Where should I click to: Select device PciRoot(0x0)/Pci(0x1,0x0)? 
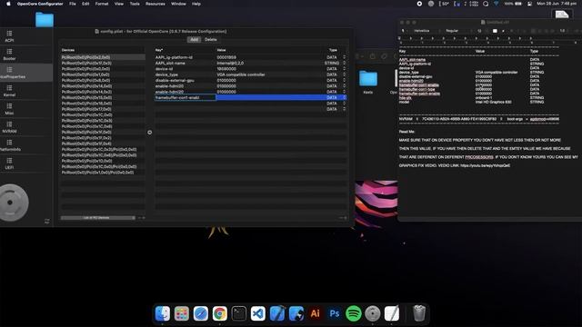pyautogui.click(x=103, y=74)
